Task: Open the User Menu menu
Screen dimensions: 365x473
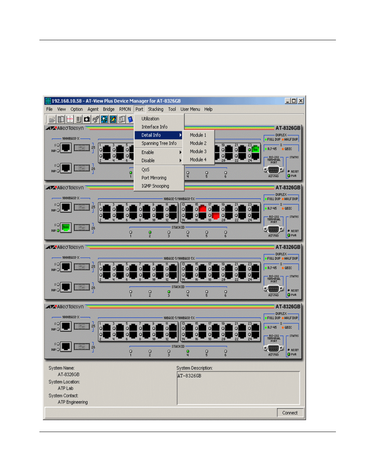Action: click(190, 109)
